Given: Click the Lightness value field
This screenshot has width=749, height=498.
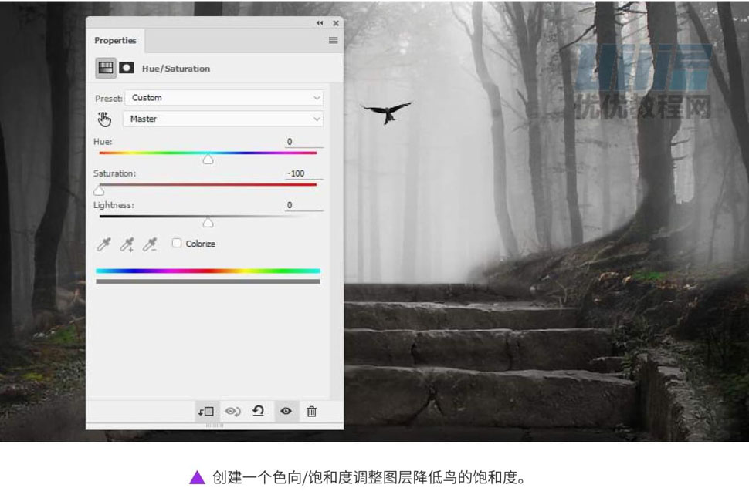Looking at the screenshot, I should coord(303,205).
